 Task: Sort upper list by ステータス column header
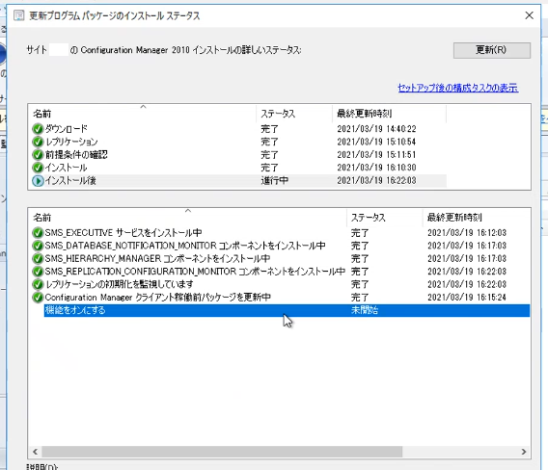pos(294,114)
